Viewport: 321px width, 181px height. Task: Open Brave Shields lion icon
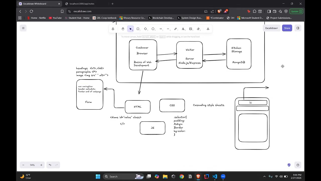pos(219,11)
